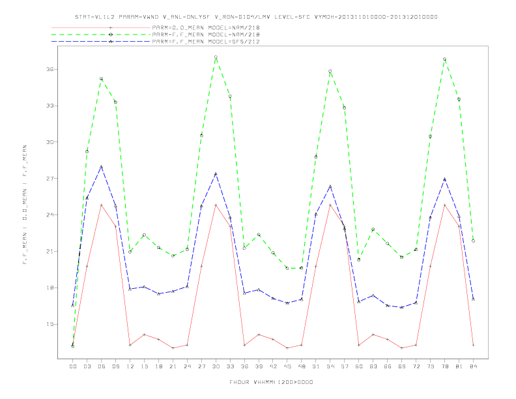Click y-axis tick label 24
This screenshot has height=399, width=516.
point(50,215)
